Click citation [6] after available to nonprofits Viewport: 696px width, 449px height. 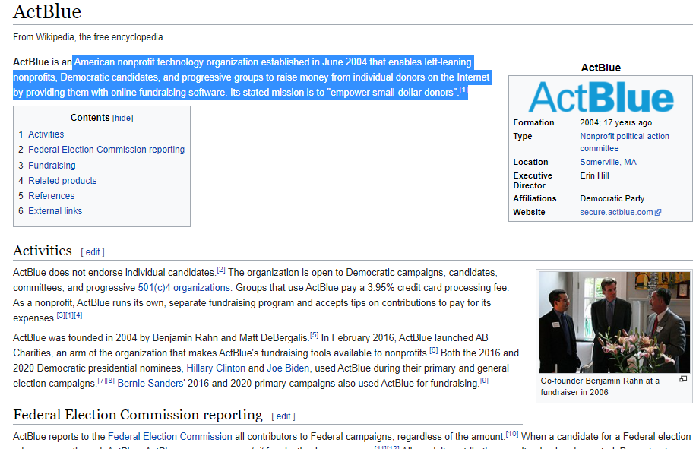click(434, 350)
